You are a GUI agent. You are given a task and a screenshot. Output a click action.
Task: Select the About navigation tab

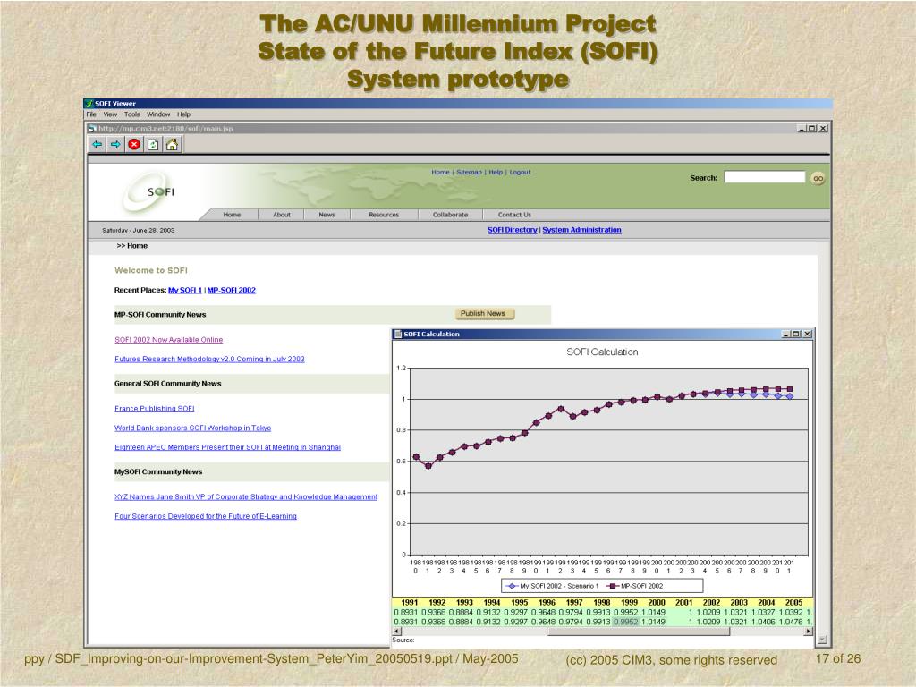(x=282, y=215)
